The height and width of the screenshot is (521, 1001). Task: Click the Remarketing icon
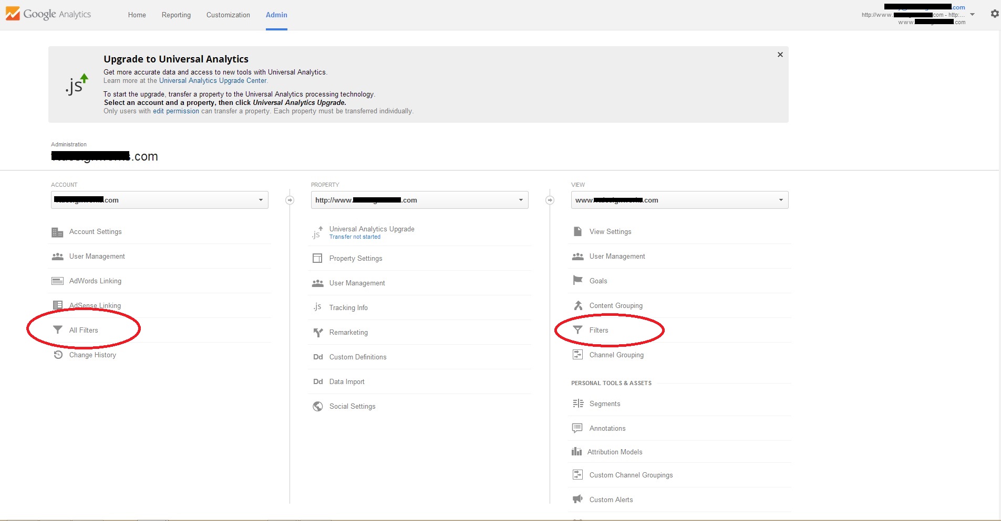pyautogui.click(x=318, y=333)
